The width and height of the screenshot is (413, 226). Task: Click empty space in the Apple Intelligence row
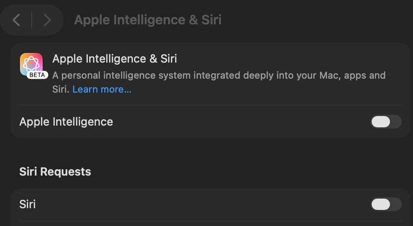[239, 122]
